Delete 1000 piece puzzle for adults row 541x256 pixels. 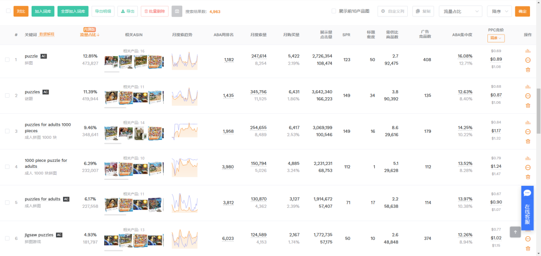pos(527,177)
